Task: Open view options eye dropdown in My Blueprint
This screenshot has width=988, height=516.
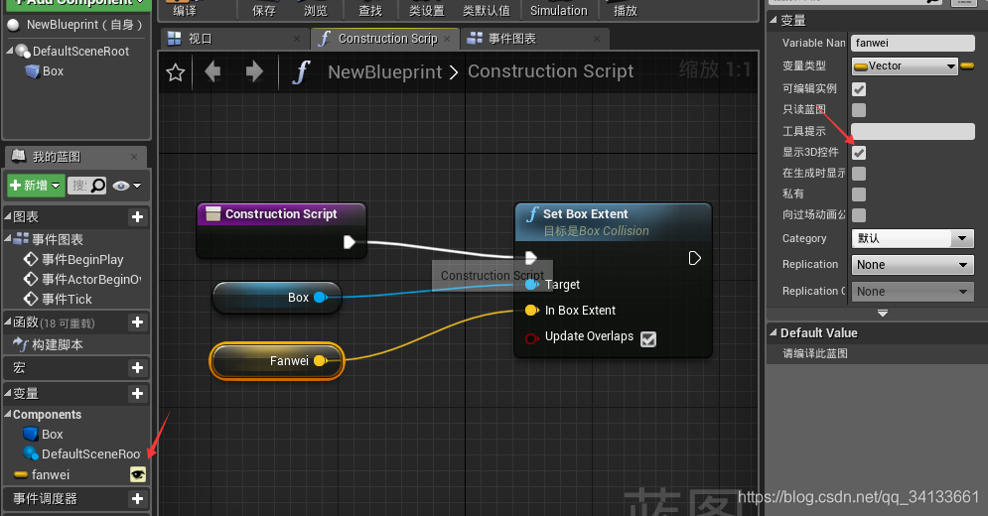Action: point(127,186)
